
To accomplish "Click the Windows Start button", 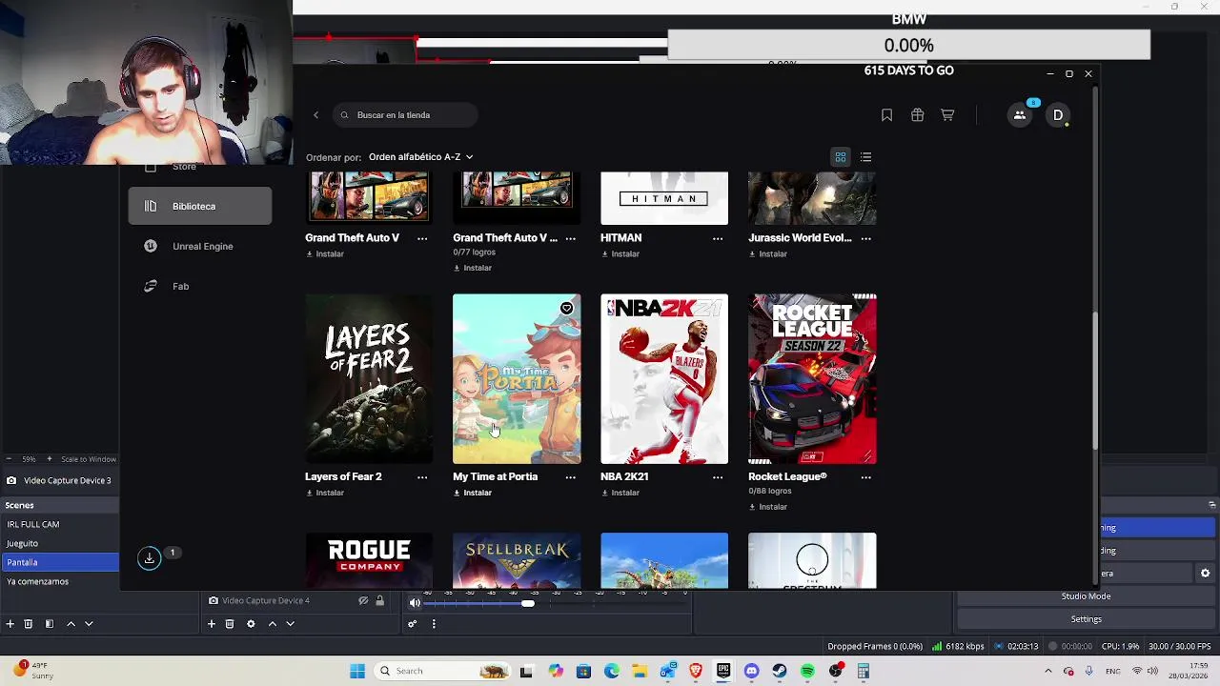I will (x=357, y=671).
